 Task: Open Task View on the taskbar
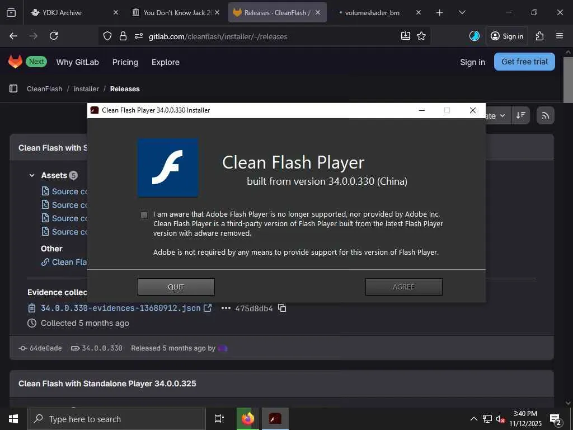click(219, 419)
